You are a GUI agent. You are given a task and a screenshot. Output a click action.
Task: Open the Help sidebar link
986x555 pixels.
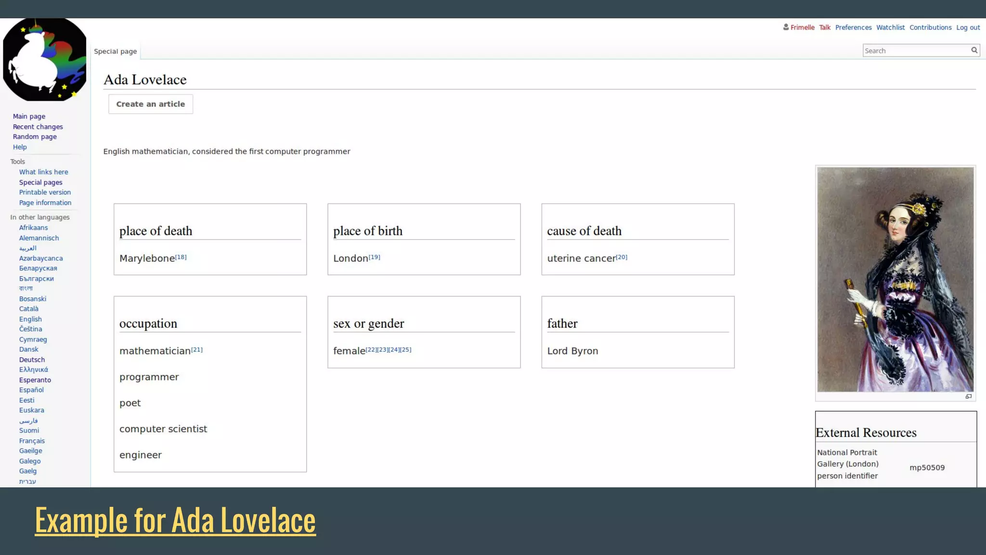pyautogui.click(x=20, y=147)
